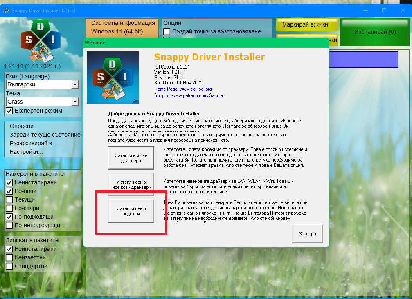Click the Инсталирай (0) button

tap(375, 32)
